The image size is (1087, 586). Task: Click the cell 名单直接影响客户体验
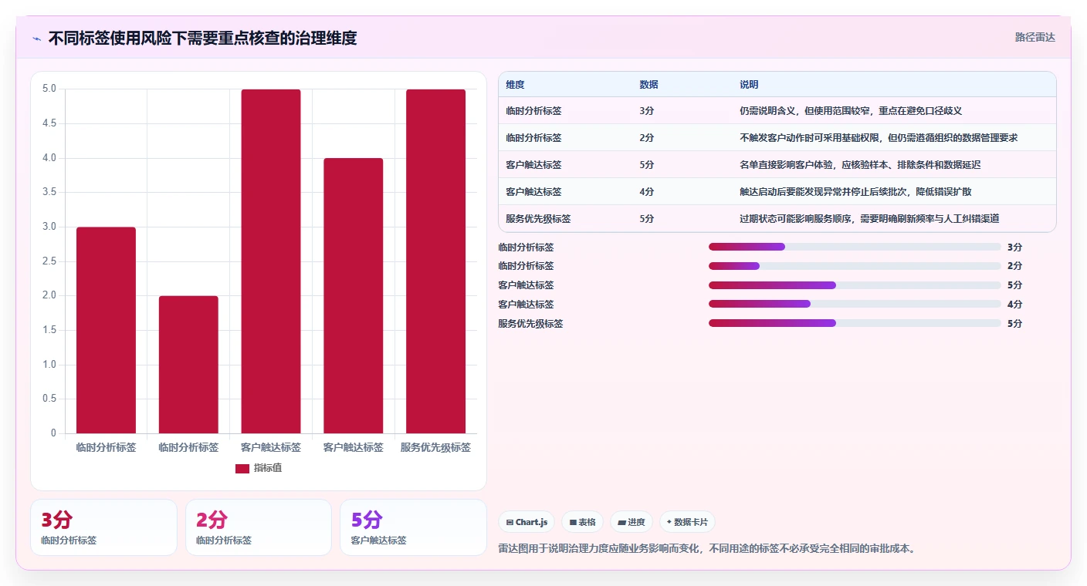860,165
